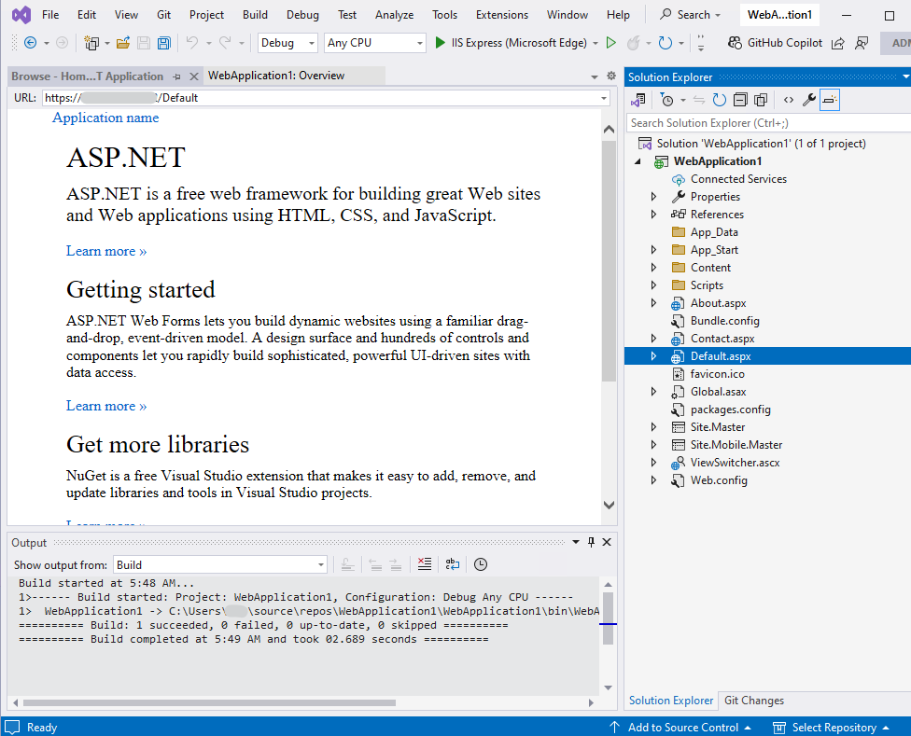Click the Pending Changes Filter clock icon
This screenshot has width=911, height=736.
(x=667, y=100)
